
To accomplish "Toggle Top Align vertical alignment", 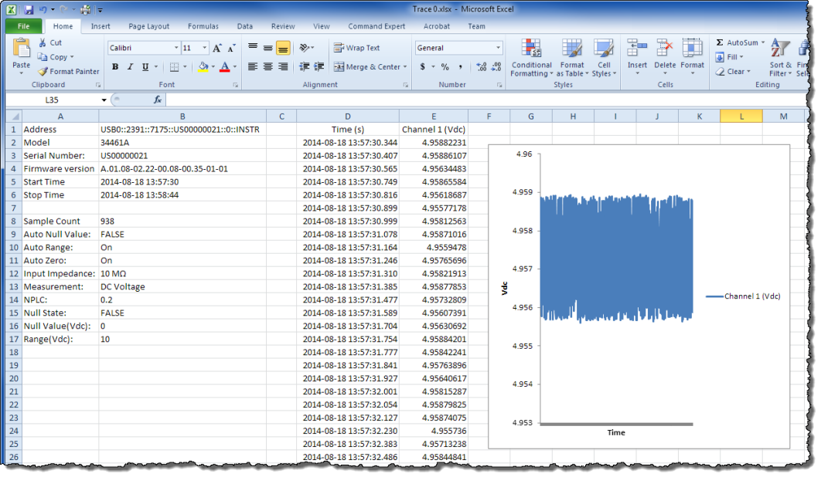I will click(253, 48).
